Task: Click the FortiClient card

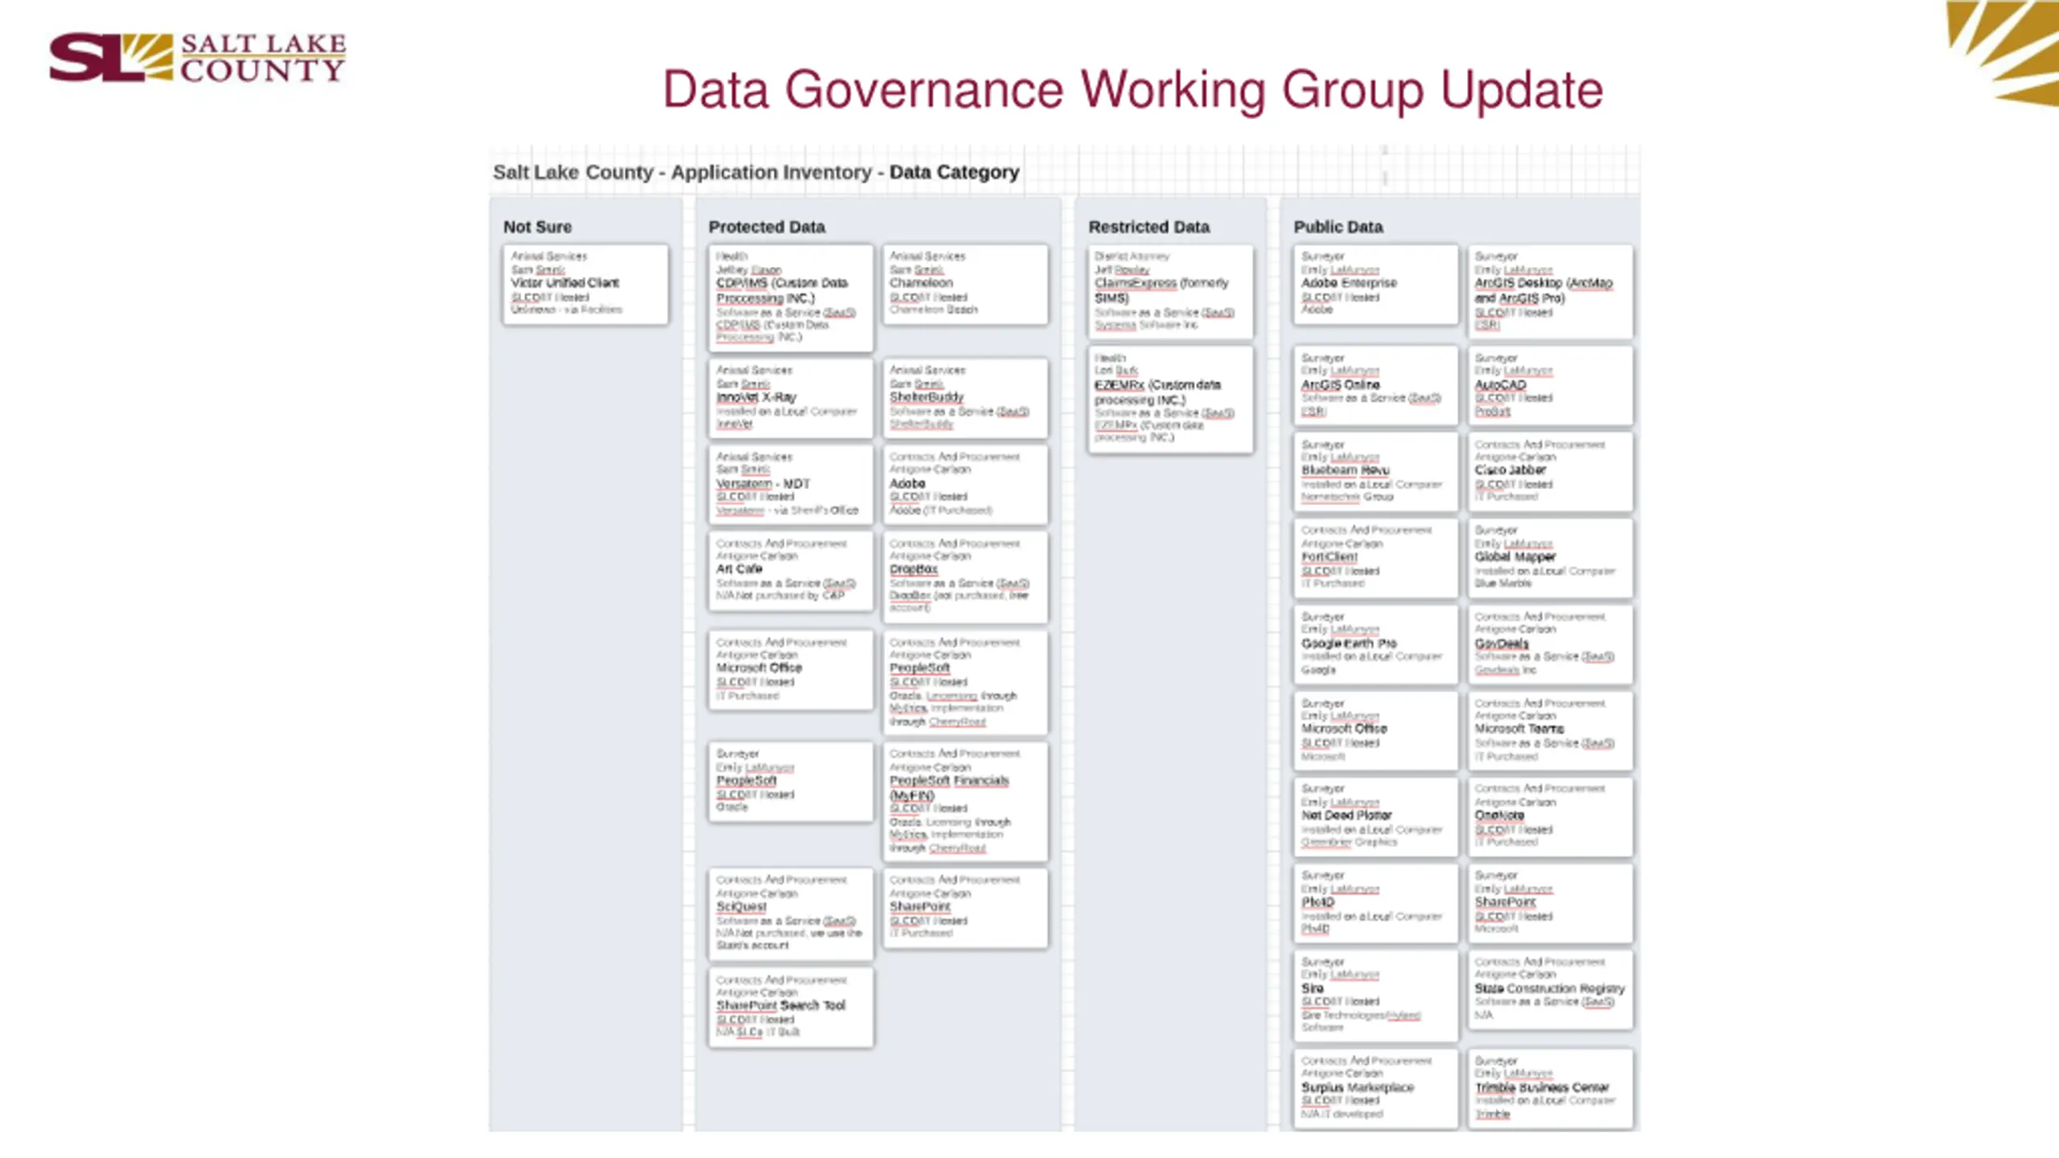Action: (x=1376, y=559)
